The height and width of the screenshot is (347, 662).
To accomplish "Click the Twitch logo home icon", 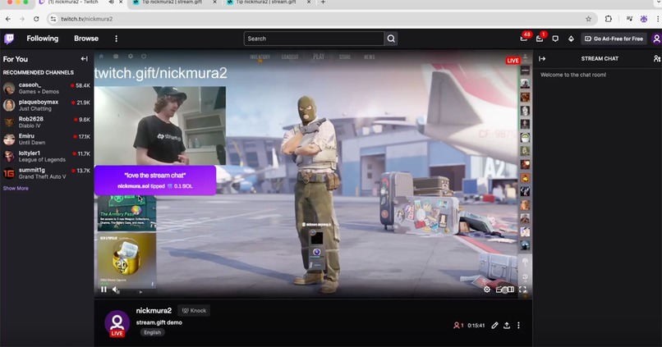I will (x=9, y=39).
